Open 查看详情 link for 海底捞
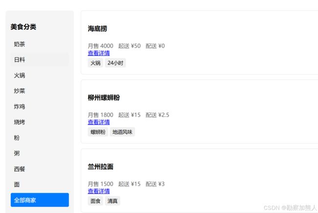Screen dimensions: 318x213 pos(99,53)
